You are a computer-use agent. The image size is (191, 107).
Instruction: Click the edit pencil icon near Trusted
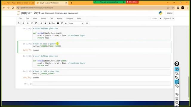[x=160, y=18]
